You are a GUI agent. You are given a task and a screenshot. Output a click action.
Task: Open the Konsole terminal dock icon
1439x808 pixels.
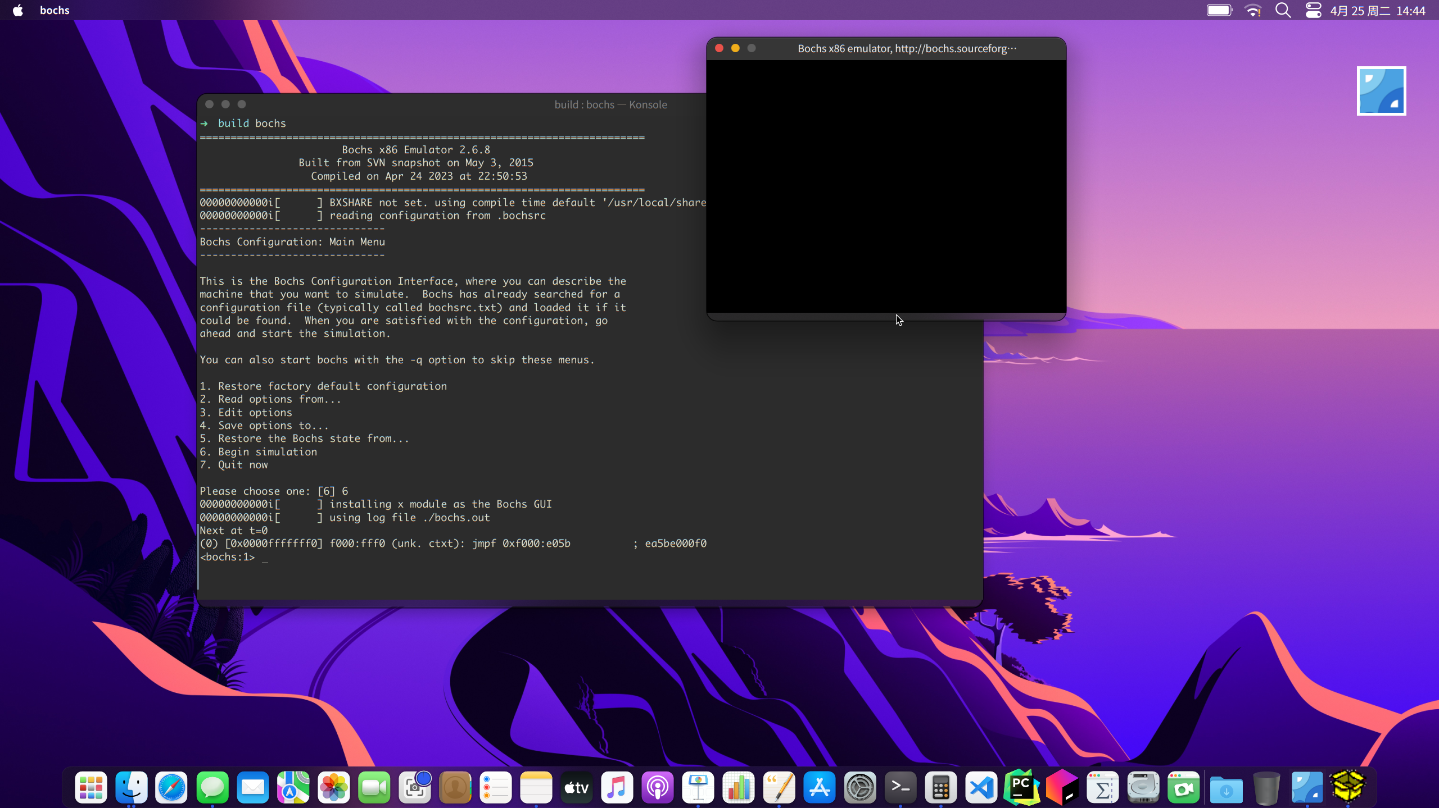900,787
